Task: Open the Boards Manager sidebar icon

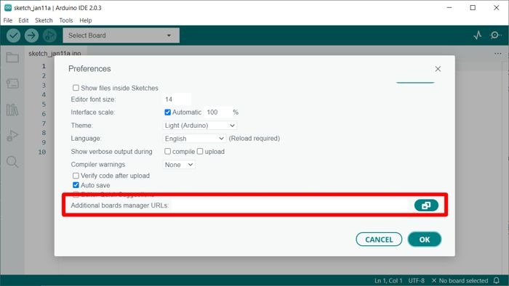Action: [x=12, y=83]
